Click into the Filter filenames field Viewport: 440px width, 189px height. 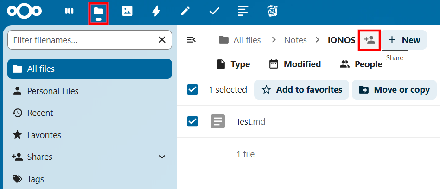point(81,40)
